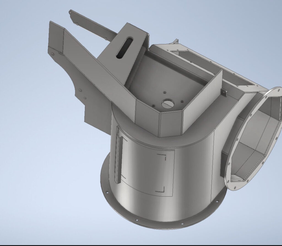Select the leftmost bolt hole on base flange
The height and width of the screenshot is (246, 282).
[107, 192]
